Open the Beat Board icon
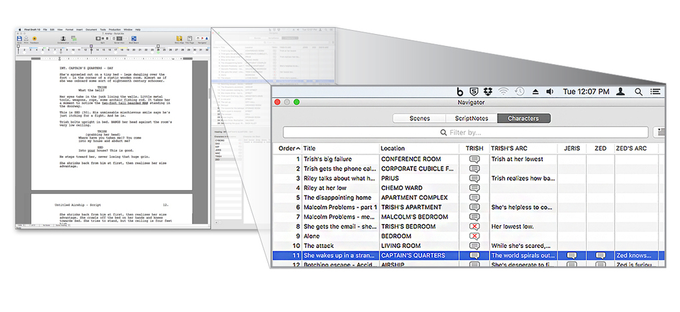The width and height of the screenshot is (680, 312). tap(134, 39)
